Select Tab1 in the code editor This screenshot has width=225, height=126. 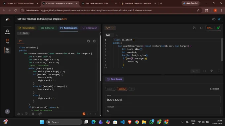coord(108,35)
